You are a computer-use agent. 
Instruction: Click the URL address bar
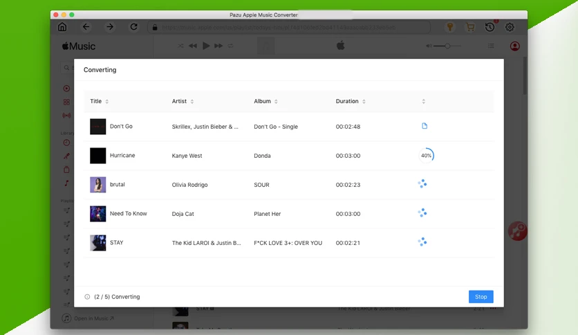(x=290, y=27)
